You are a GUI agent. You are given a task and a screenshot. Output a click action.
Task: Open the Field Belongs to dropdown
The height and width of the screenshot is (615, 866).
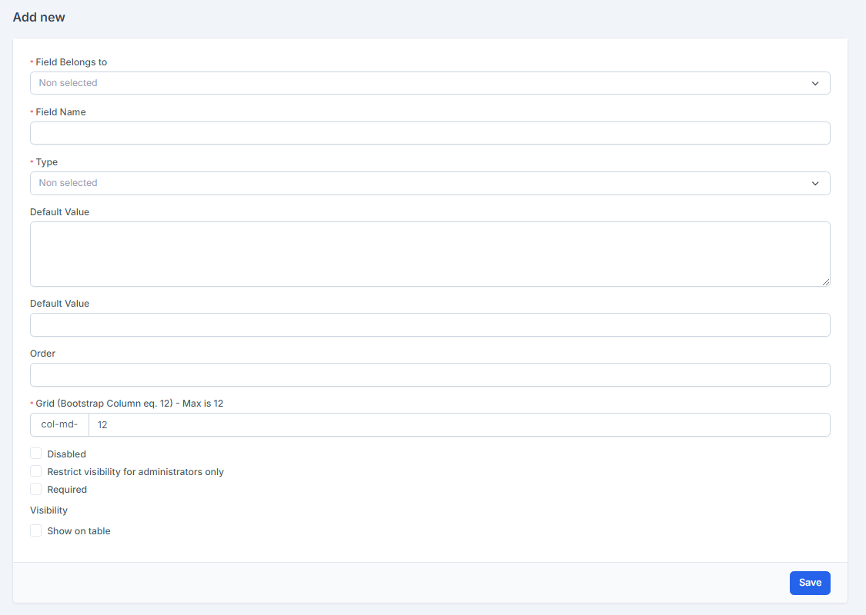coord(416,83)
